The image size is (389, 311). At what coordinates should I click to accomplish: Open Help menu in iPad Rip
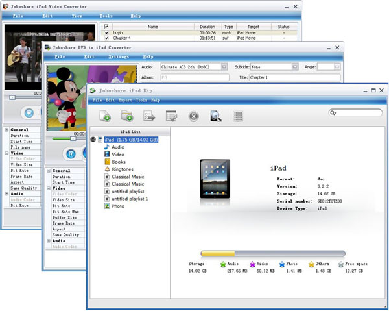(156, 100)
